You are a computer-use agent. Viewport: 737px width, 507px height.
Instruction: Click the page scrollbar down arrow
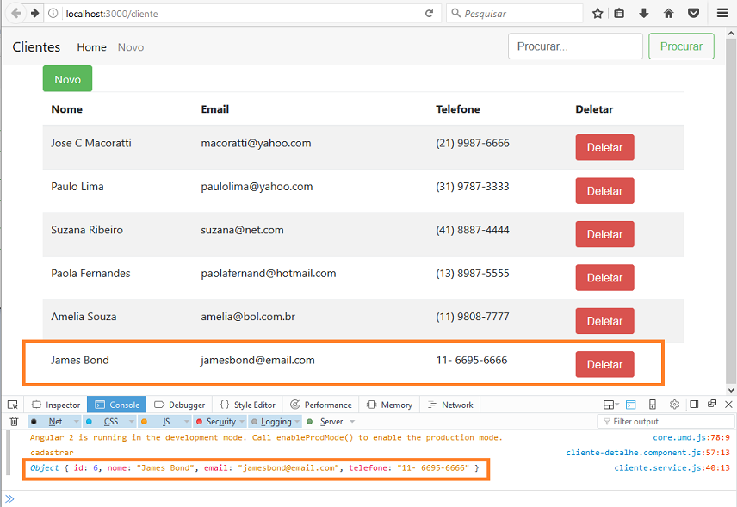(730, 390)
